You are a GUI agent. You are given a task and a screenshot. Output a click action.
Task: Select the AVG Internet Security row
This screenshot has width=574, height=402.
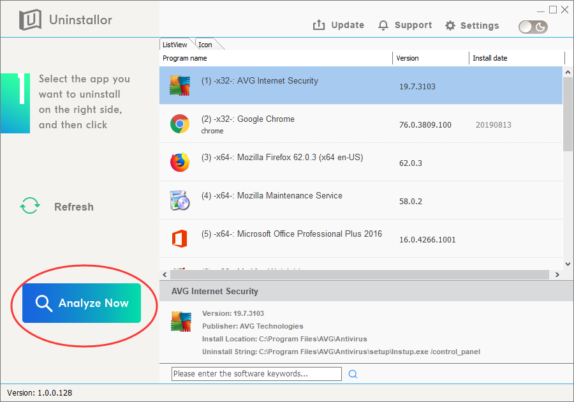point(361,86)
